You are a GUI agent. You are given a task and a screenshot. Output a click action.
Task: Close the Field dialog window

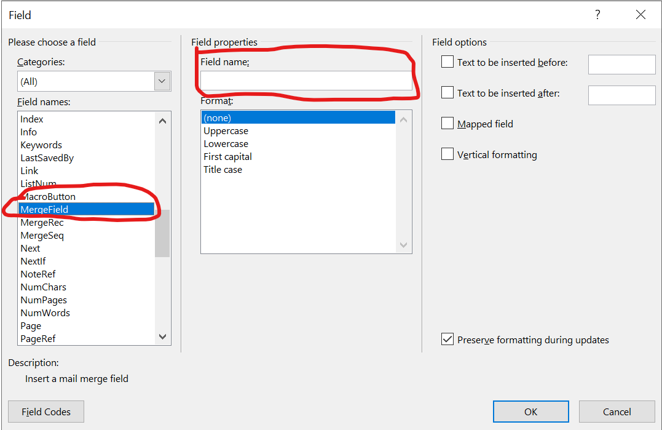pos(640,15)
